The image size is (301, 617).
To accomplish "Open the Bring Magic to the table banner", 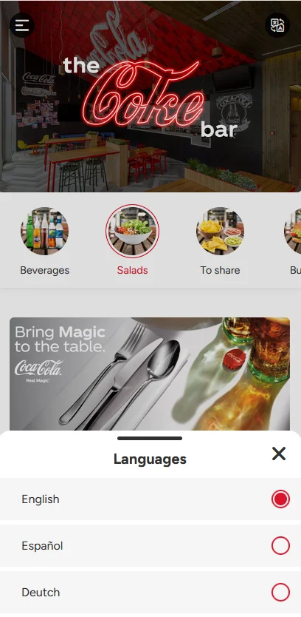I will coord(150,374).
